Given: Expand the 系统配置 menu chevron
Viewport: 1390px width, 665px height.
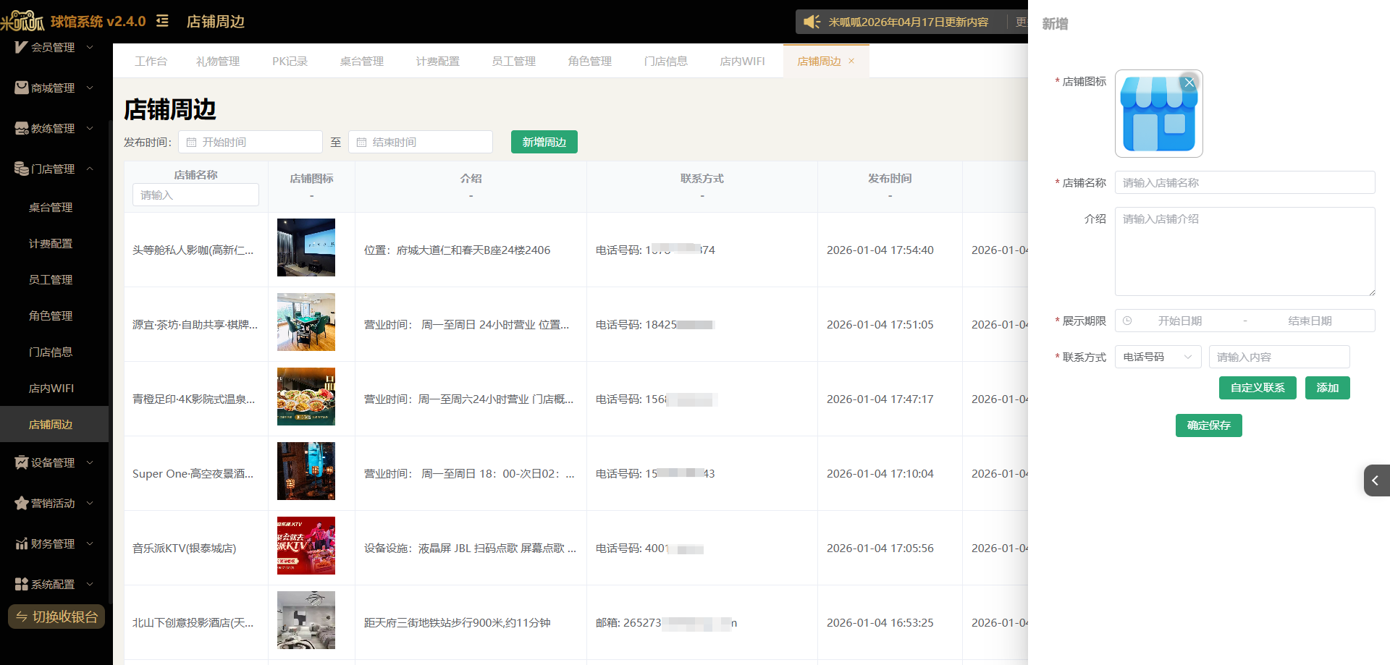Looking at the screenshot, I should pos(90,584).
